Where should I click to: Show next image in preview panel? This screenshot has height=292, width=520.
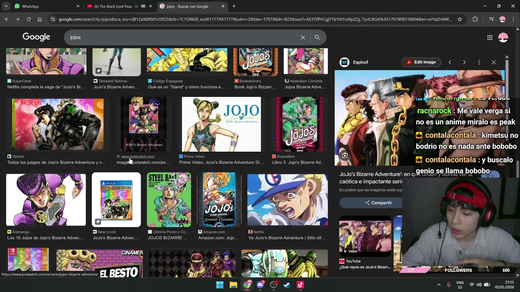(x=464, y=62)
